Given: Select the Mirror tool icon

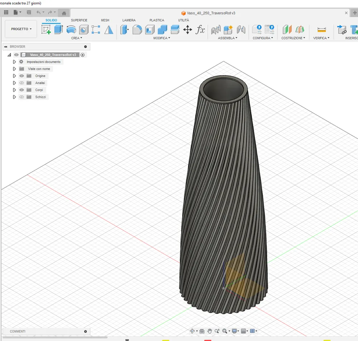Looking at the screenshot, I should click(109, 30).
